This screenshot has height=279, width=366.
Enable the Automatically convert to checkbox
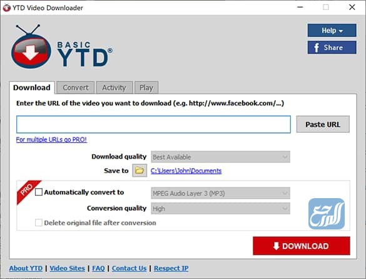[x=39, y=192]
